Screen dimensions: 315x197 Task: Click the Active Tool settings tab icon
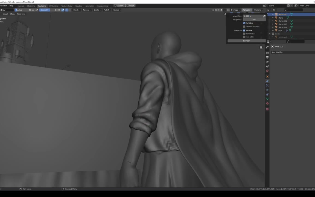click(x=267, y=47)
